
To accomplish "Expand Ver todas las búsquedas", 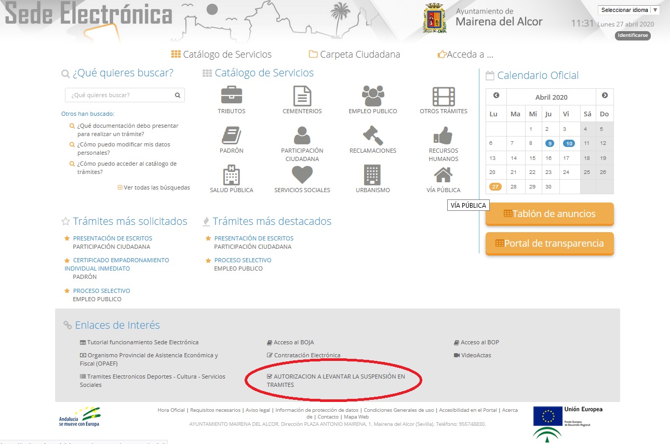I will point(154,187).
